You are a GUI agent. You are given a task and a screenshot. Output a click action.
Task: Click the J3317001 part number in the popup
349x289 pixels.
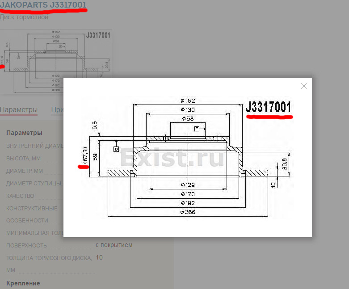[x=268, y=107]
